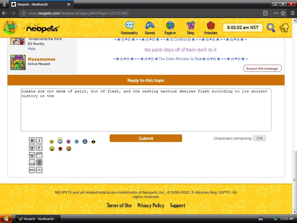Insert a paragraph tag with P button

pos(39,170)
